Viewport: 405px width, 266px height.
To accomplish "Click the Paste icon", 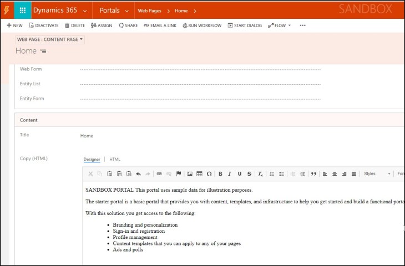I will point(109,174).
